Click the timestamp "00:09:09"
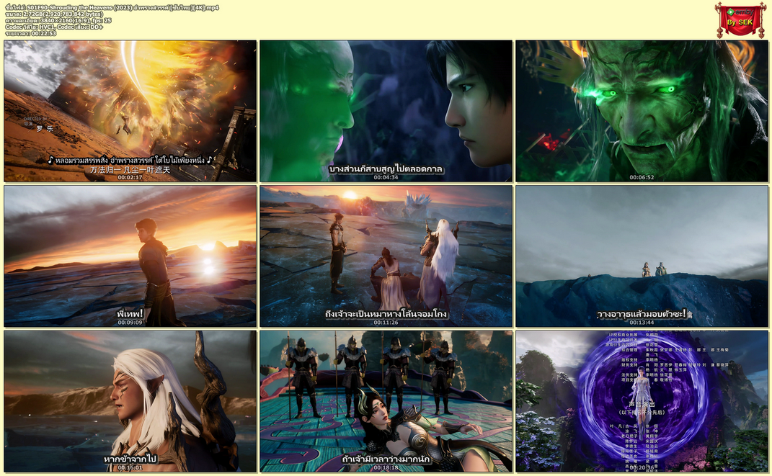 click(x=130, y=323)
